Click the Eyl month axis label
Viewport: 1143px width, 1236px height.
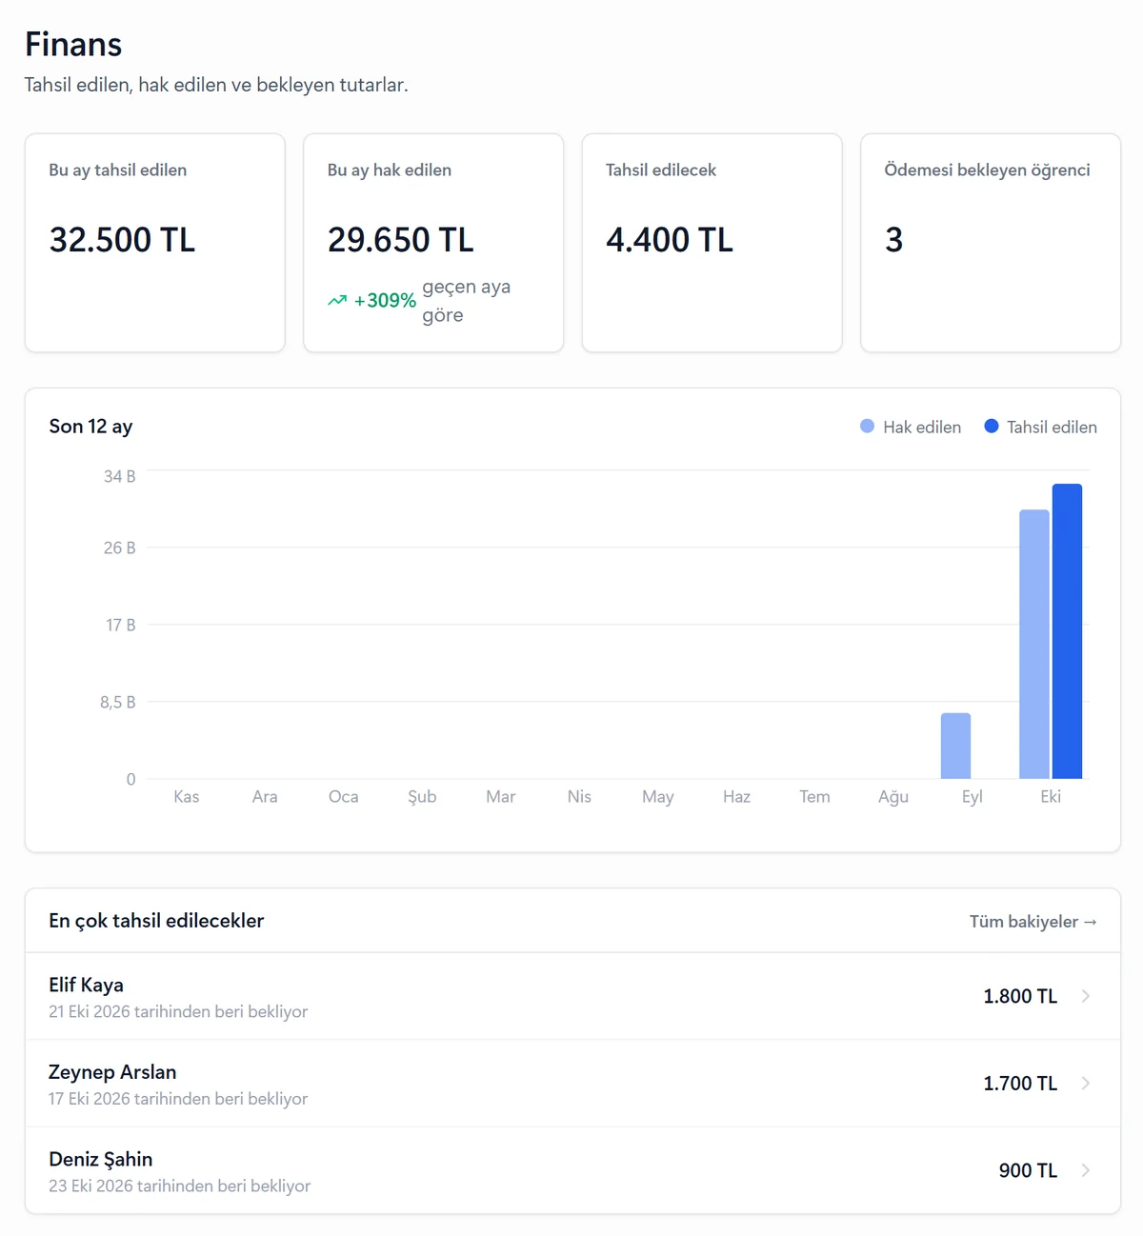(x=972, y=797)
